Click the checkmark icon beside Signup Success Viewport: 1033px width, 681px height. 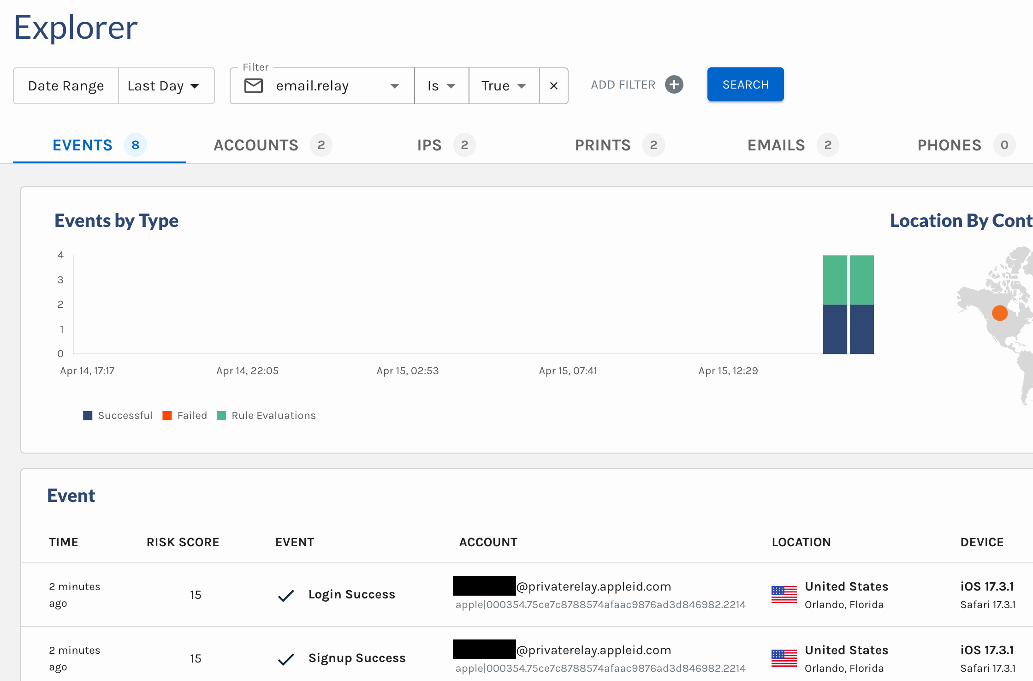(286, 659)
